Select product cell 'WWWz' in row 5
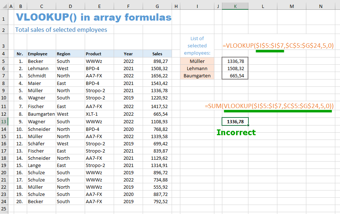Viewport: 340px width, 214px height. click(x=99, y=61)
